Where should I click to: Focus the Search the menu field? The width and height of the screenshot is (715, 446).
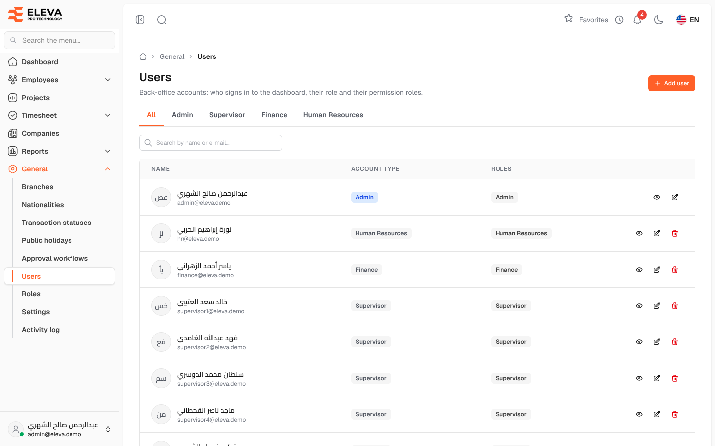(60, 40)
